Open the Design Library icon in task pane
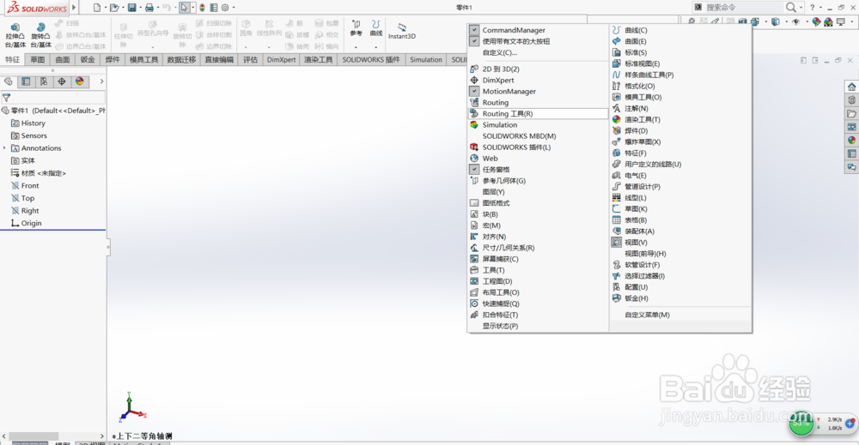The width and height of the screenshot is (859, 445). click(x=851, y=100)
